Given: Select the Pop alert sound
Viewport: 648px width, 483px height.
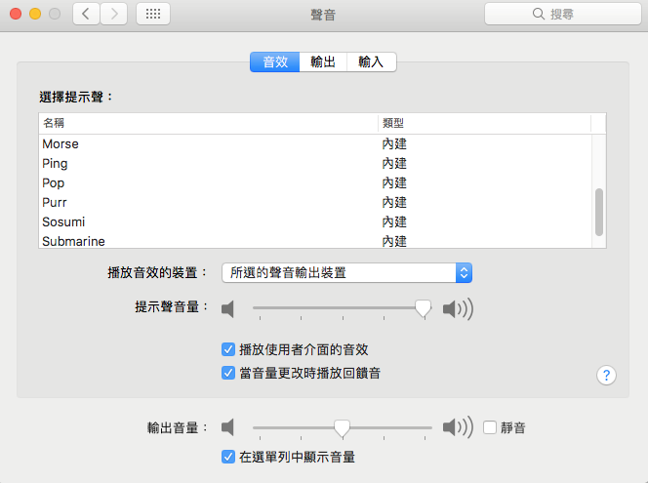Looking at the screenshot, I should [315, 182].
